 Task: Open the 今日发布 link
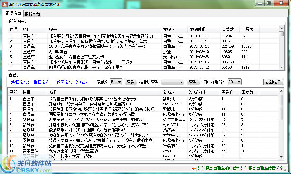tap(20, 82)
